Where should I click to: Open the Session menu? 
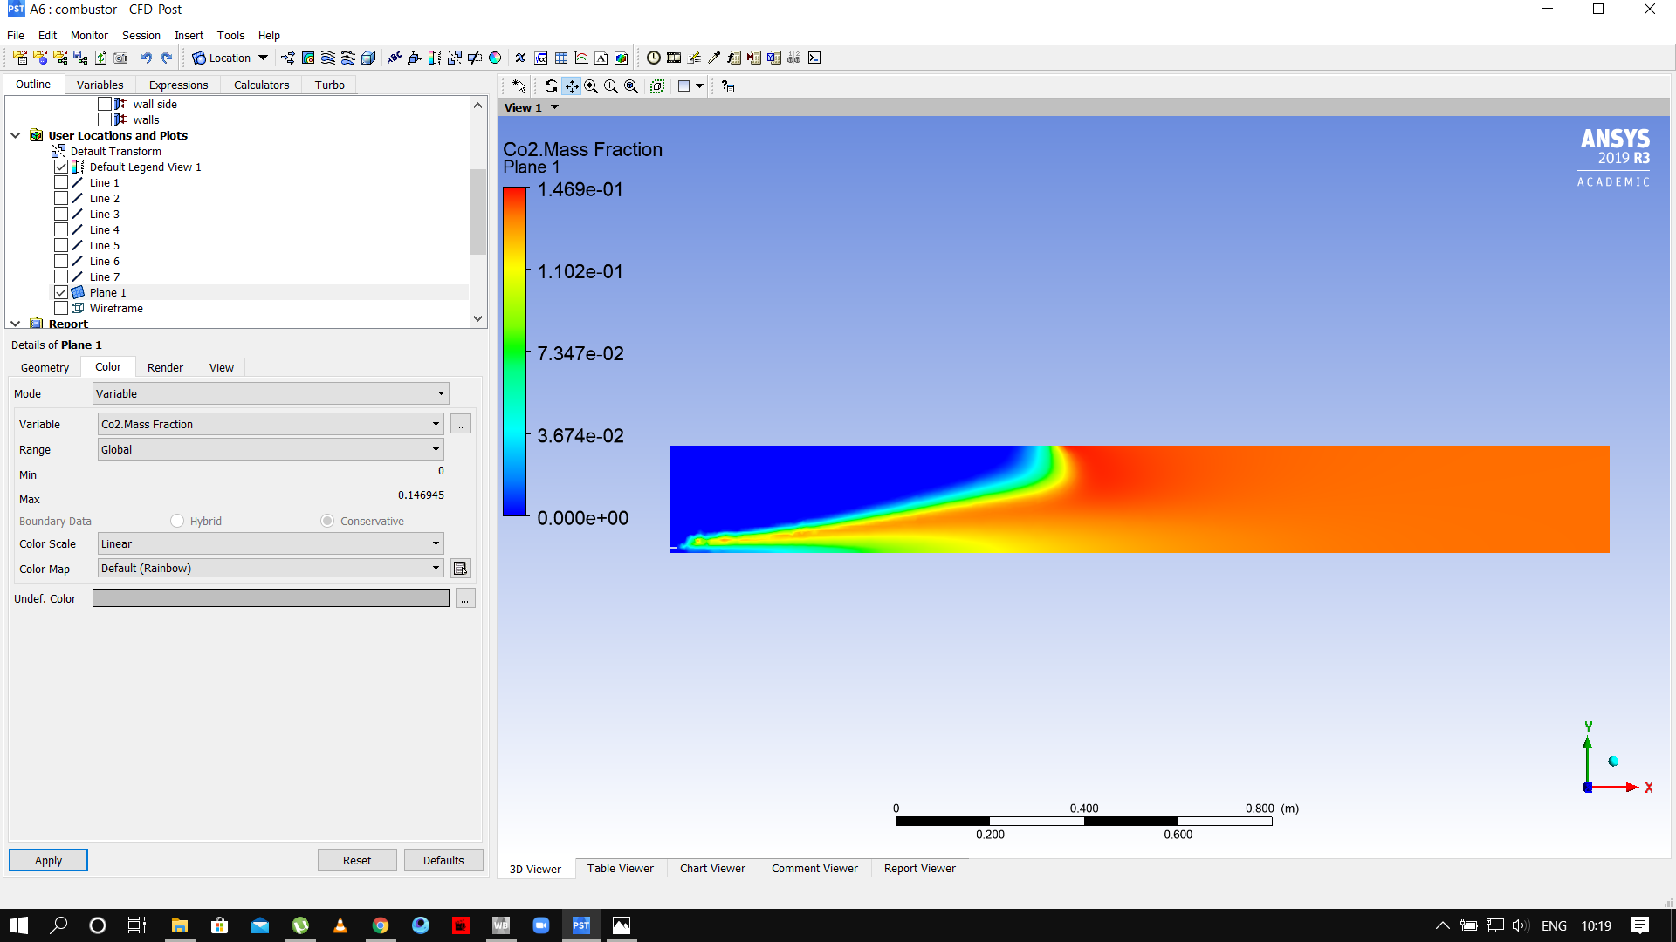coord(141,36)
